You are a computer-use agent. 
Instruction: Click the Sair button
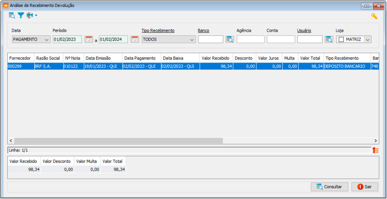point(365,187)
